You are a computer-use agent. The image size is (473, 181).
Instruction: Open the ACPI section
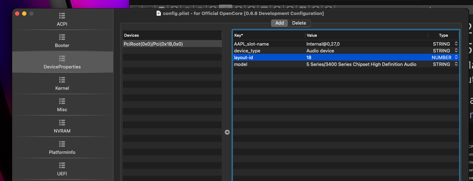tap(62, 20)
